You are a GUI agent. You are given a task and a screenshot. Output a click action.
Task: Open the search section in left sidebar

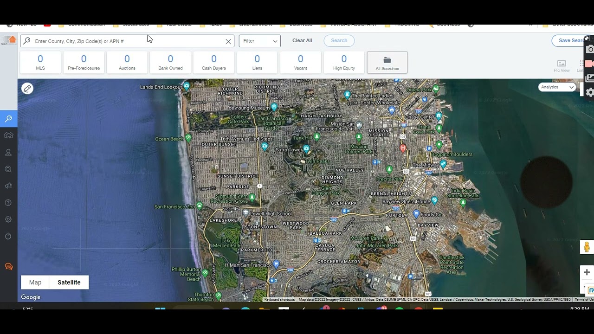(x=8, y=119)
